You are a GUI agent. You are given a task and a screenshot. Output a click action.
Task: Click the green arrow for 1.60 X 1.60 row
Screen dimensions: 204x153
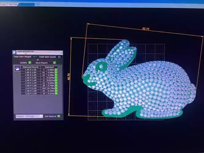coord(56,73)
